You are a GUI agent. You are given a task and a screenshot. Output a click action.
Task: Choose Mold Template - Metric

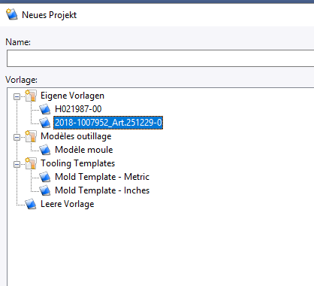point(102,177)
